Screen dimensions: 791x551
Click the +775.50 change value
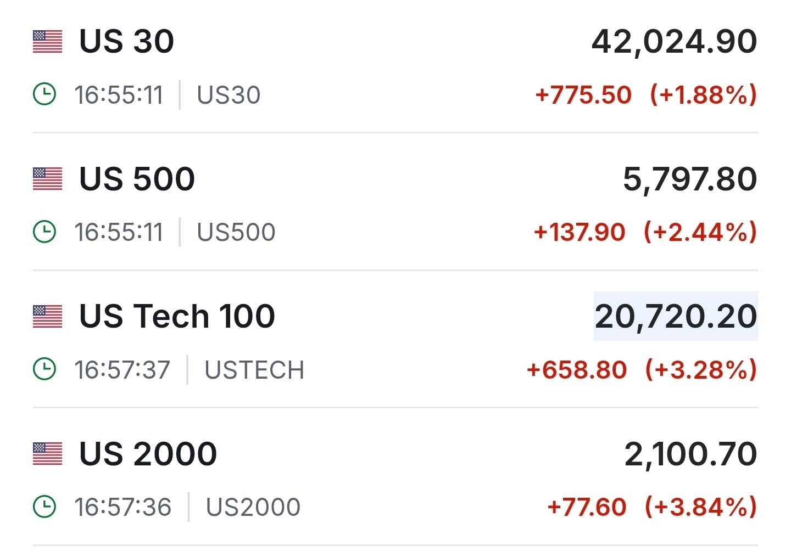pyautogui.click(x=583, y=95)
